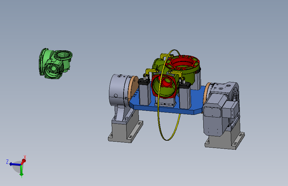Select the standalone light-green gearbox housing model
The width and height of the screenshot is (288, 186).
coord(55,64)
